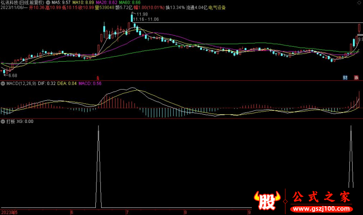The image size is (363, 215).
Task: Select the MA60: 8.66 moving average label
Action: (130, 3)
